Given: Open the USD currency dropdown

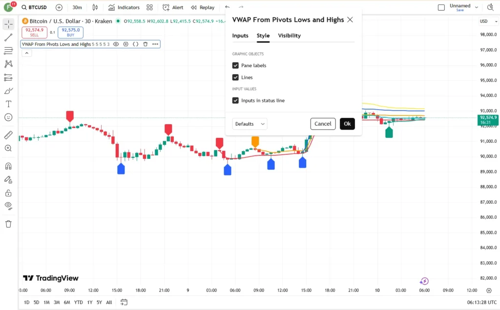Looking at the screenshot, I should 488,21.
